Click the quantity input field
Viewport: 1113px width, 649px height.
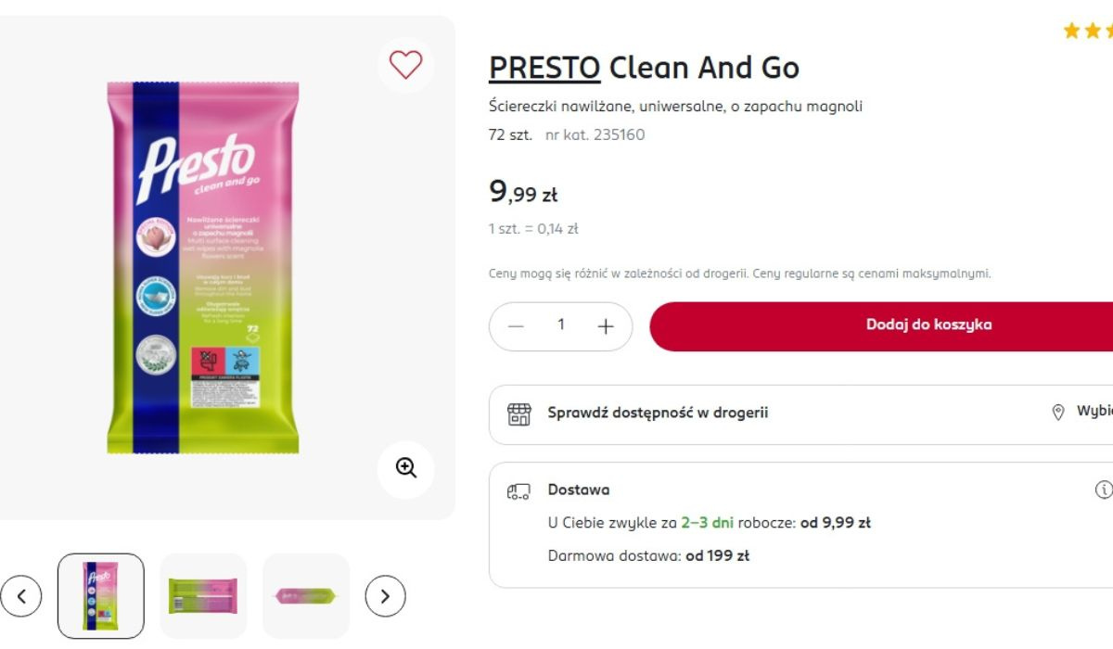coord(561,325)
